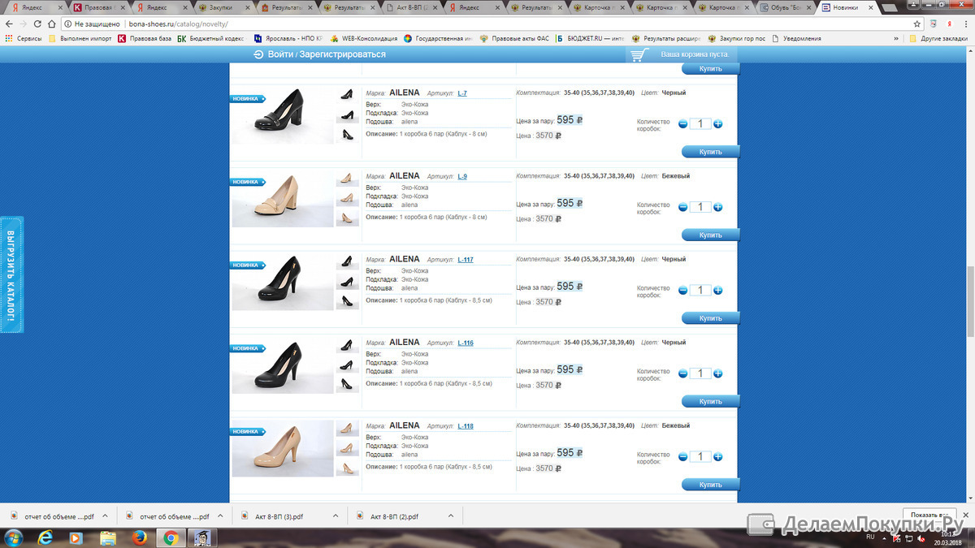Viewport: 975px width, 548px height.
Task: Open the WEB-Консолидация bookmark
Action: (363, 38)
